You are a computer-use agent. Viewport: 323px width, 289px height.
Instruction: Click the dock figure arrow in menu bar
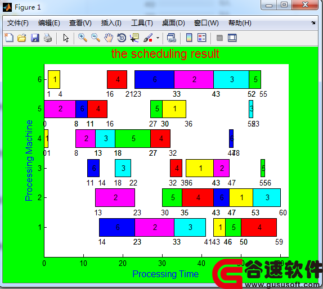(313, 23)
